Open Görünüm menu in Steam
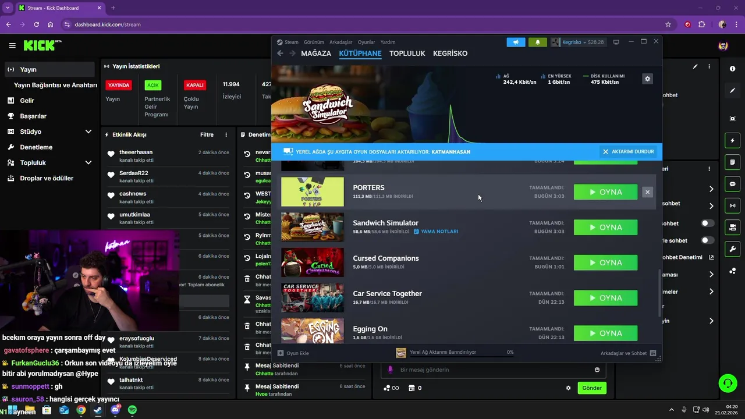The height and width of the screenshot is (419, 745). [x=314, y=42]
